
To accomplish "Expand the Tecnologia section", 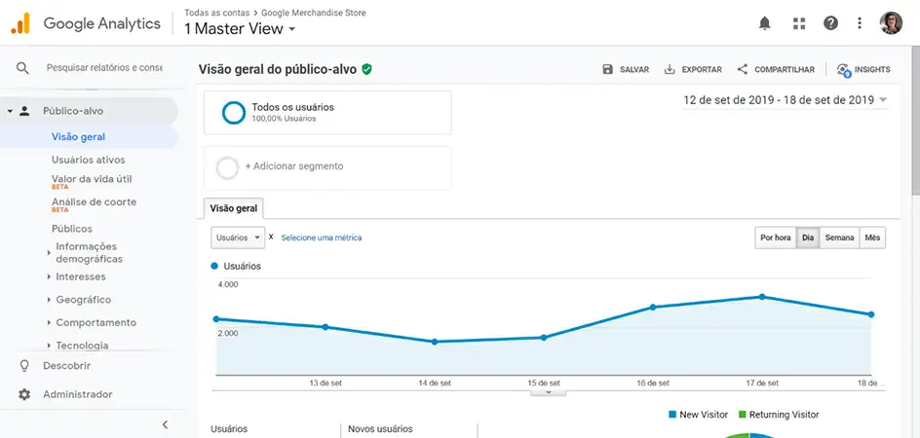I will click(49, 346).
